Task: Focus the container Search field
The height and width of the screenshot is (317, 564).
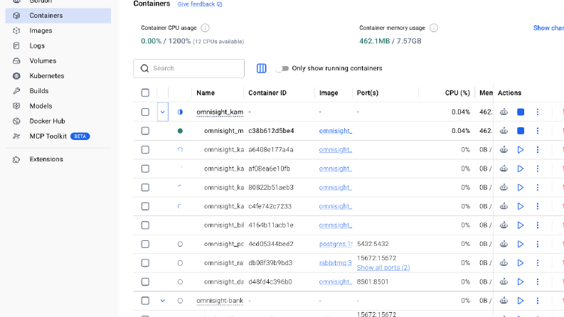Action: pyautogui.click(x=189, y=68)
